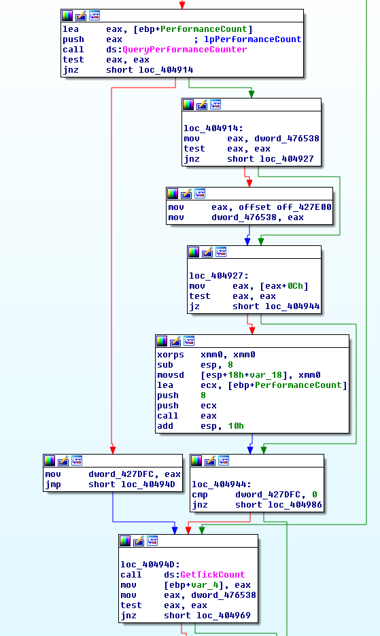Click node color icon on jmp loc_40494D block
The image size is (380, 636).
click(x=50, y=461)
